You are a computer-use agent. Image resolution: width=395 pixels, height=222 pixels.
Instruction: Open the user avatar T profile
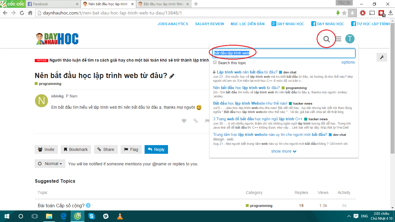350,39
